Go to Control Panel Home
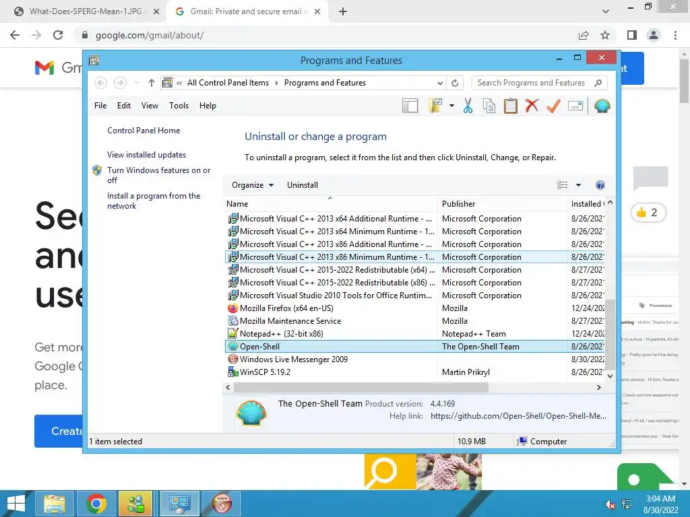The image size is (690, 517). coord(144,131)
